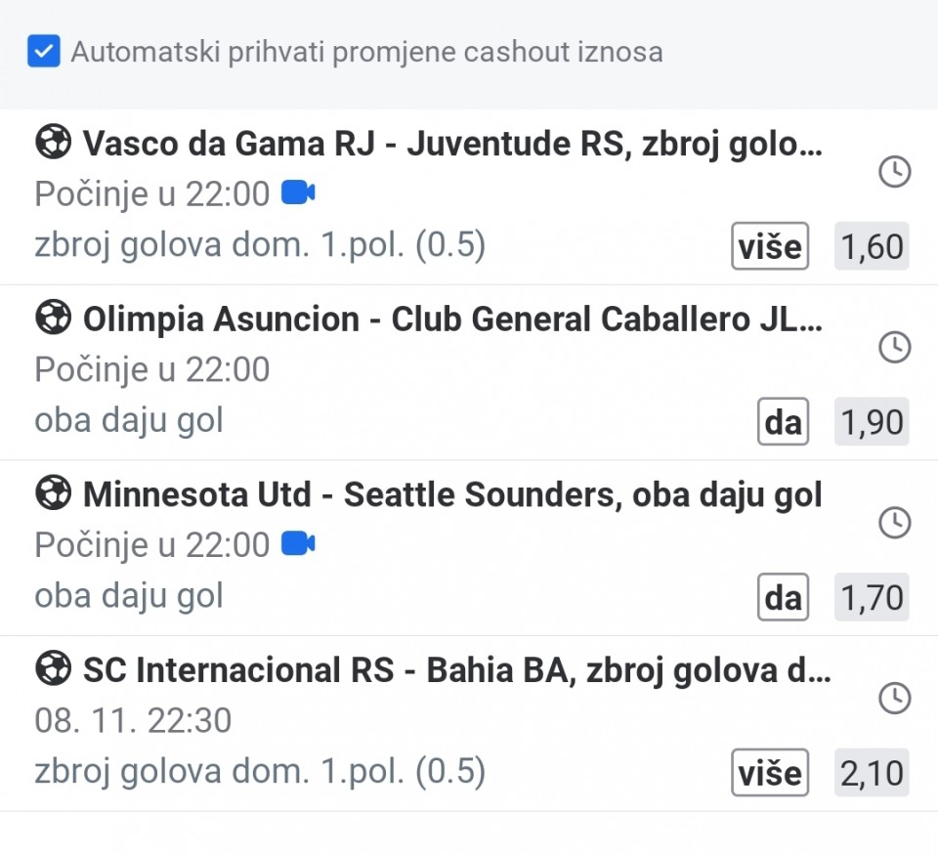
Task: Select 'da' pick on Minnesota Utd bet
Action: click(x=783, y=597)
